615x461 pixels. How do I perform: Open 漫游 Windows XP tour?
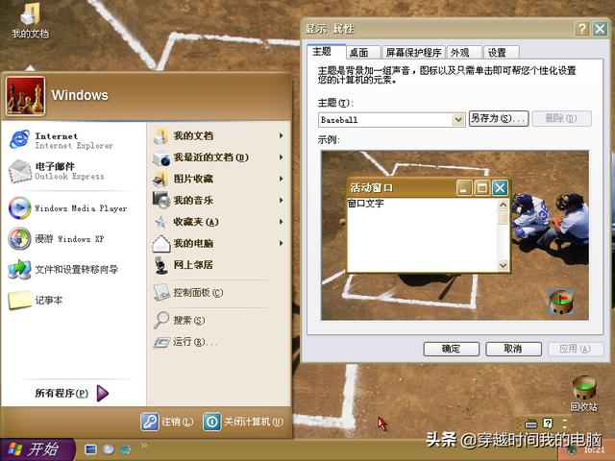pos(56,239)
